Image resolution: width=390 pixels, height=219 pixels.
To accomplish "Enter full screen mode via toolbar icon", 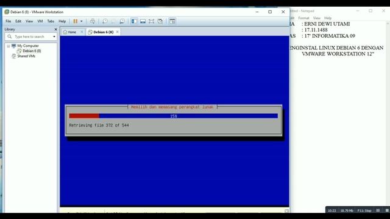I will pos(151,21).
